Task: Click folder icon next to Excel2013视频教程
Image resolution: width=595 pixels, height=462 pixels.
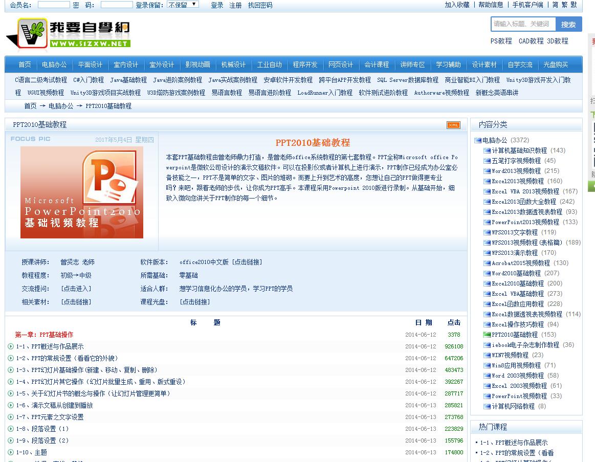Action: [487, 182]
